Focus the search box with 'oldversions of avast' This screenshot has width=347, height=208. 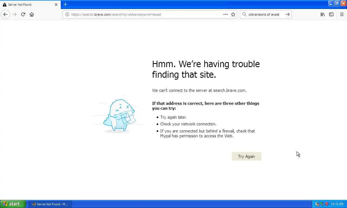coord(266,14)
